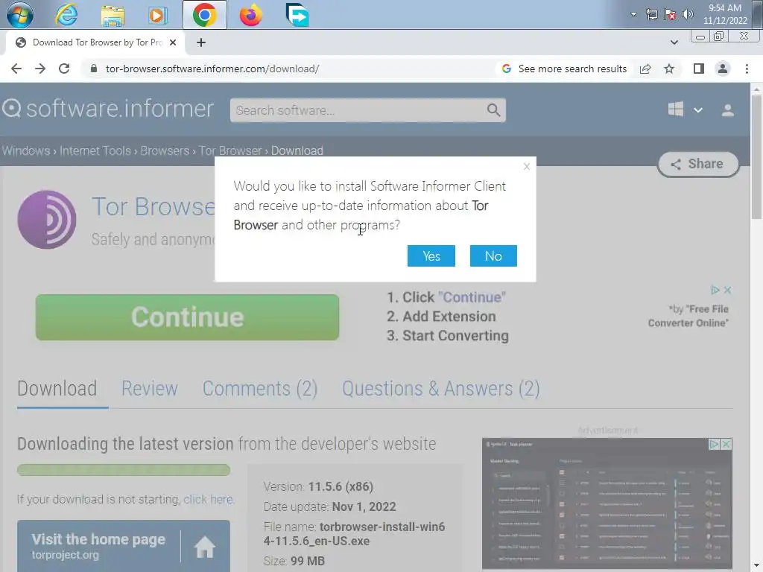Viewport: 763px width, 572px height.
Task: Go to Browsers breadcrumb
Action: (165, 150)
